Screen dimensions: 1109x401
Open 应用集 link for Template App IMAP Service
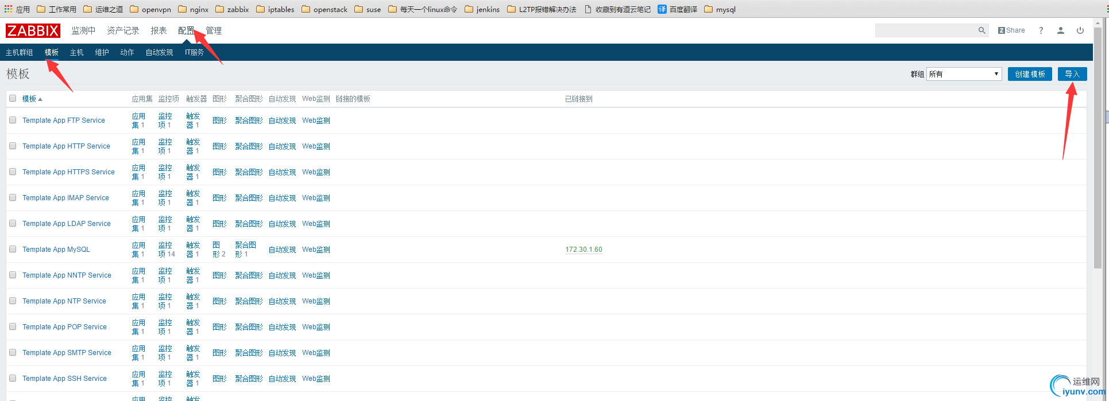point(138,198)
